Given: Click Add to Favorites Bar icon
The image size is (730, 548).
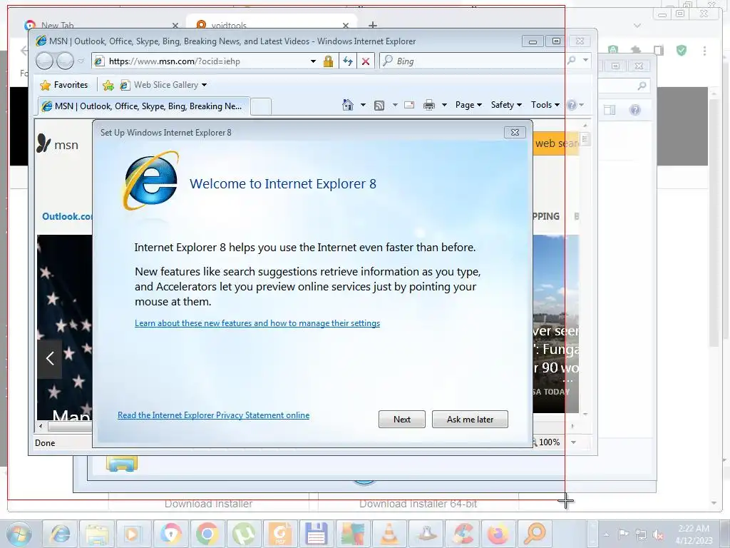Looking at the screenshot, I should [108, 85].
